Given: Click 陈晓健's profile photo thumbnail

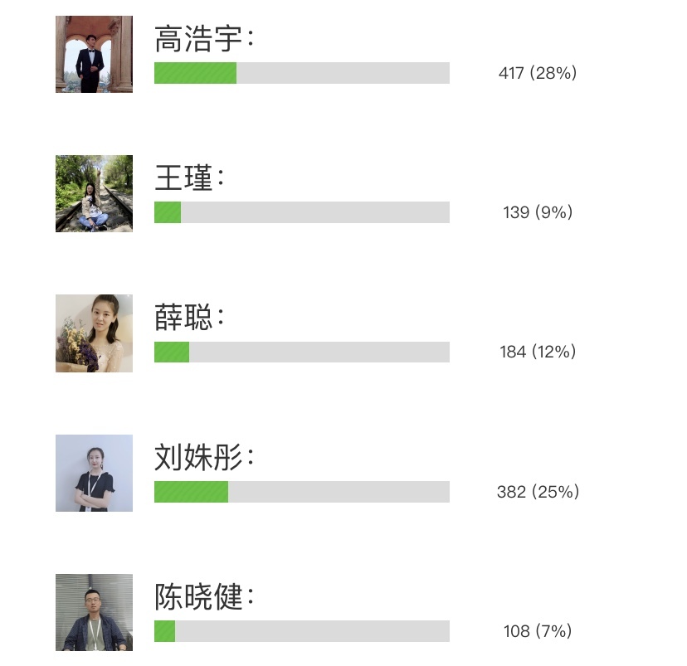Looking at the screenshot, I should 94,612.
